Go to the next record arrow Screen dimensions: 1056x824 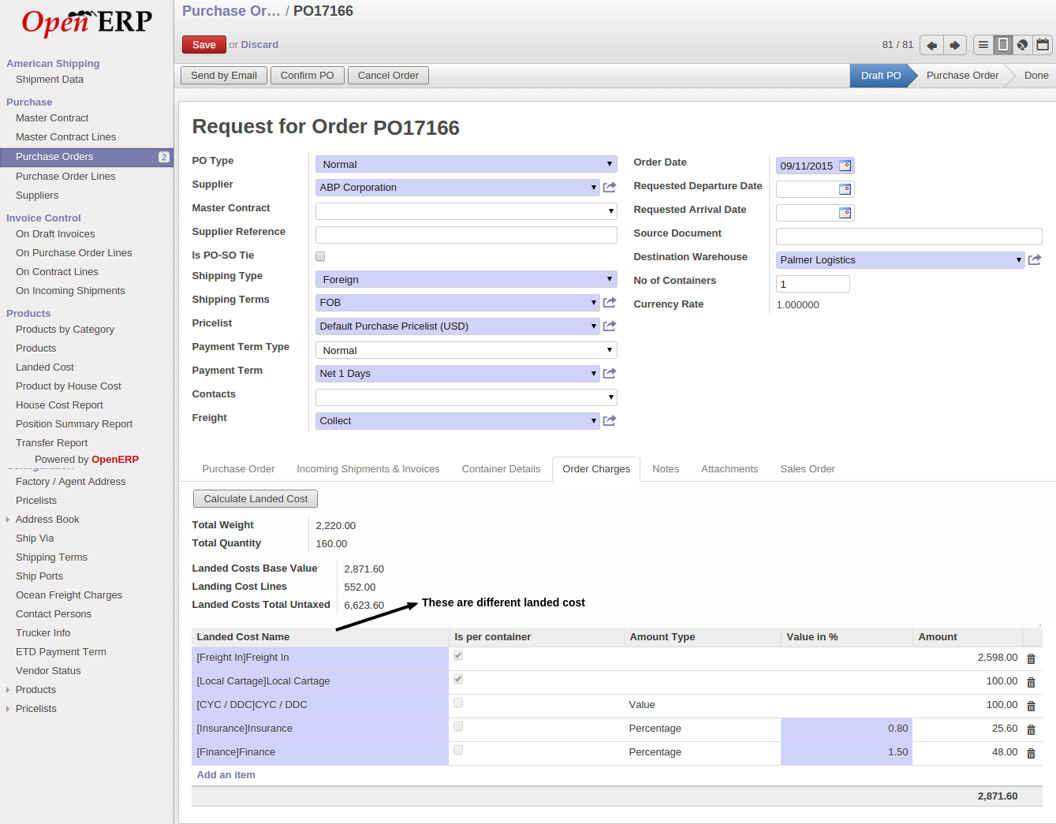point(955,45)
